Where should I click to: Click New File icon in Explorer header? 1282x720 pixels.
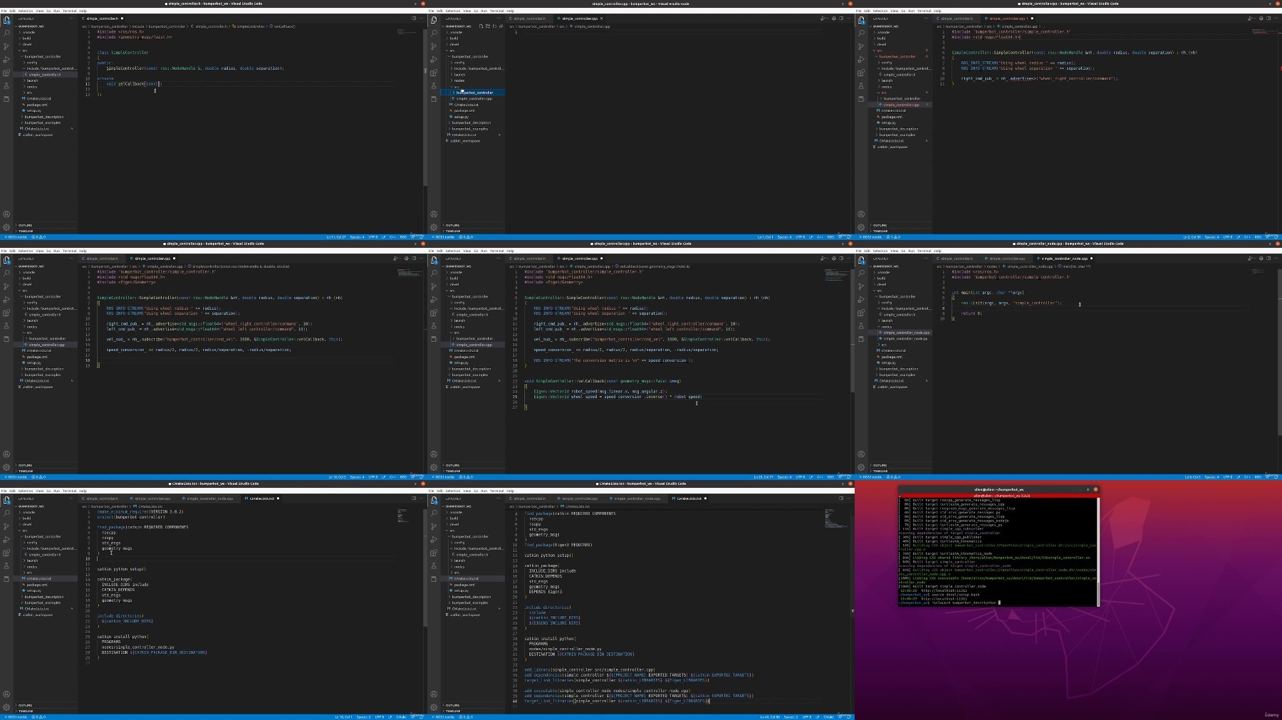point(481,26)
